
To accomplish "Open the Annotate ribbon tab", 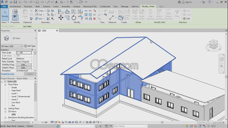I will pyautogui.click(x=66, y=6).
